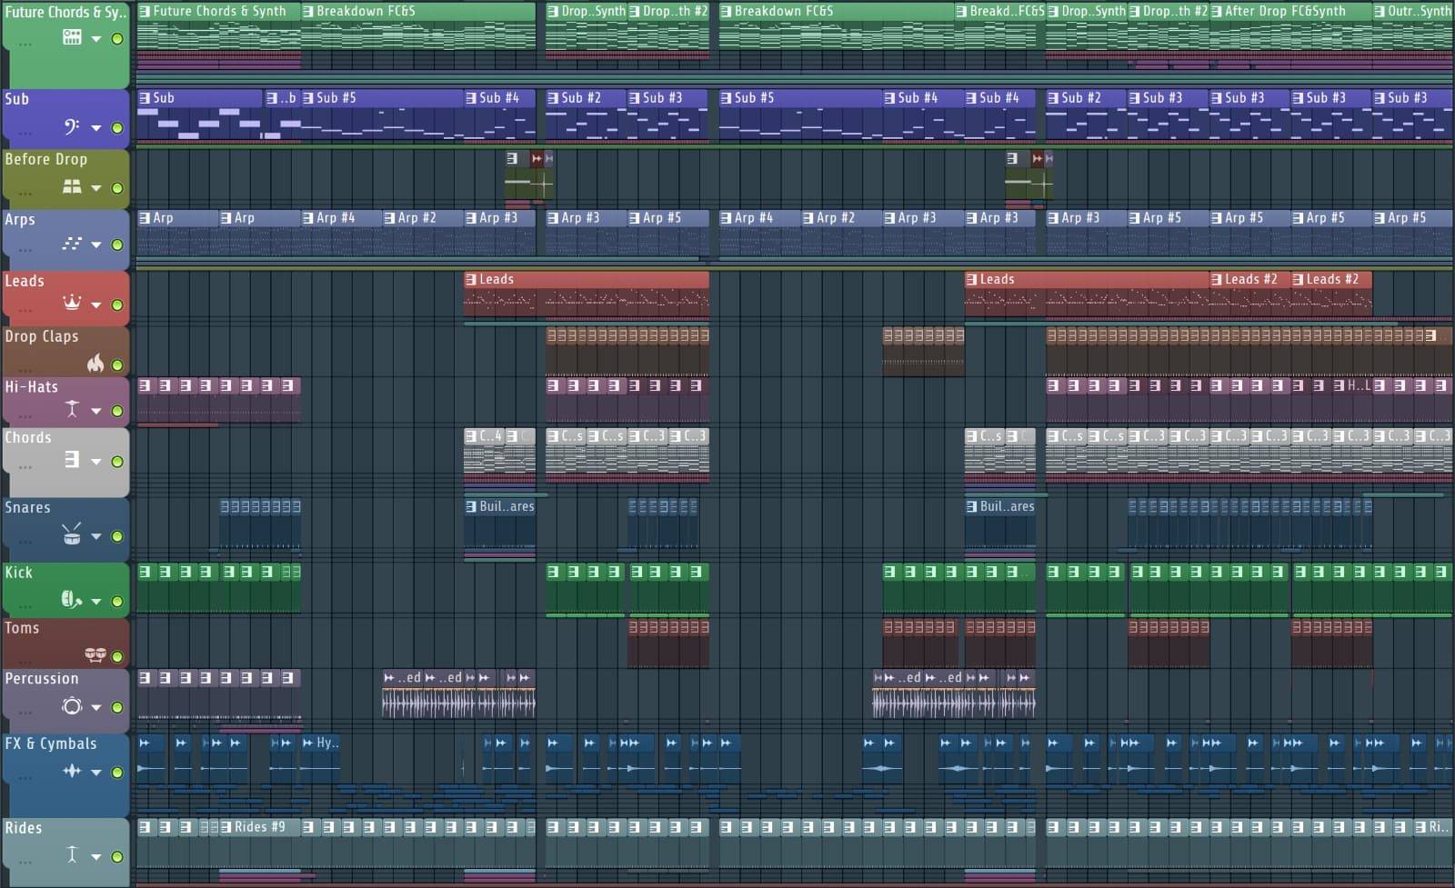
Task: Click the bongo icon on Toms track
Action: click(95, 654)
